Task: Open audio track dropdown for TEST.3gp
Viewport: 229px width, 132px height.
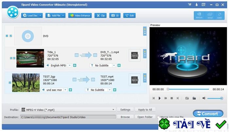Action: tap(65, 90)
